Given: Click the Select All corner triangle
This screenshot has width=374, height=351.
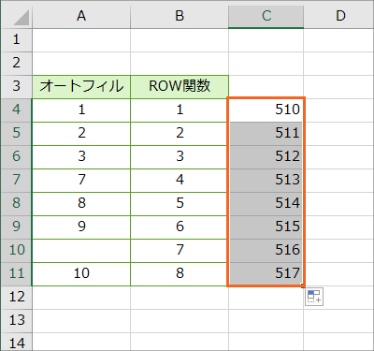Looking at the screenshot, I should pyautogui.click(x=22, y=18).
